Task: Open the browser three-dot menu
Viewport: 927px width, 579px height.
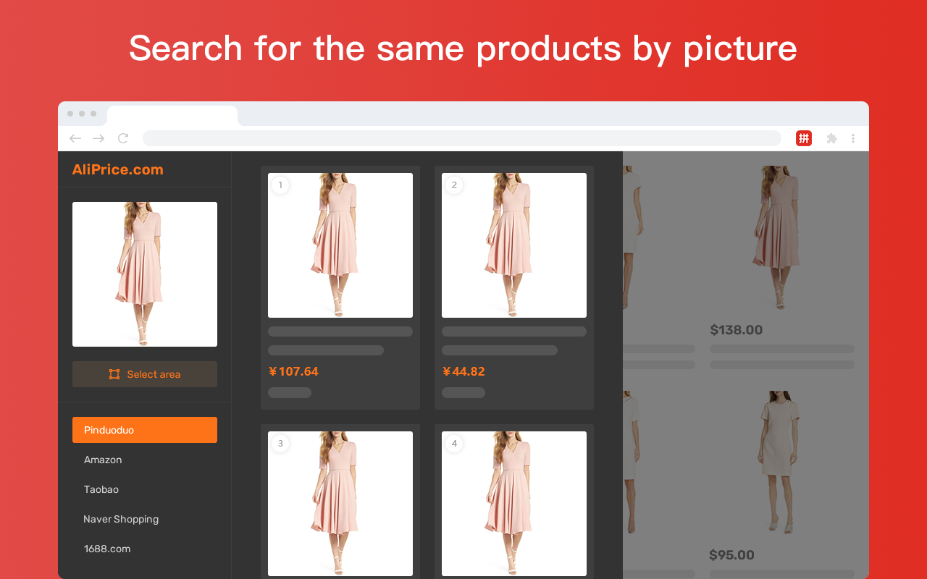Action: click(853, 138)
